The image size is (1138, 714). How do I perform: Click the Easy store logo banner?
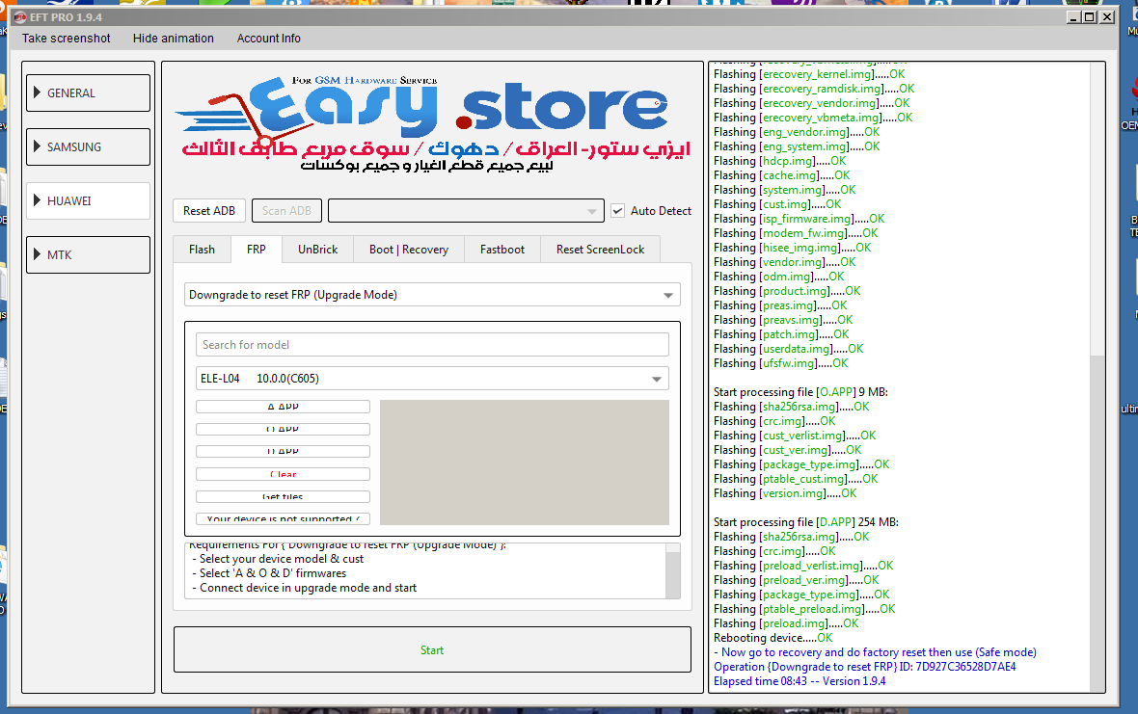[433, 125]
